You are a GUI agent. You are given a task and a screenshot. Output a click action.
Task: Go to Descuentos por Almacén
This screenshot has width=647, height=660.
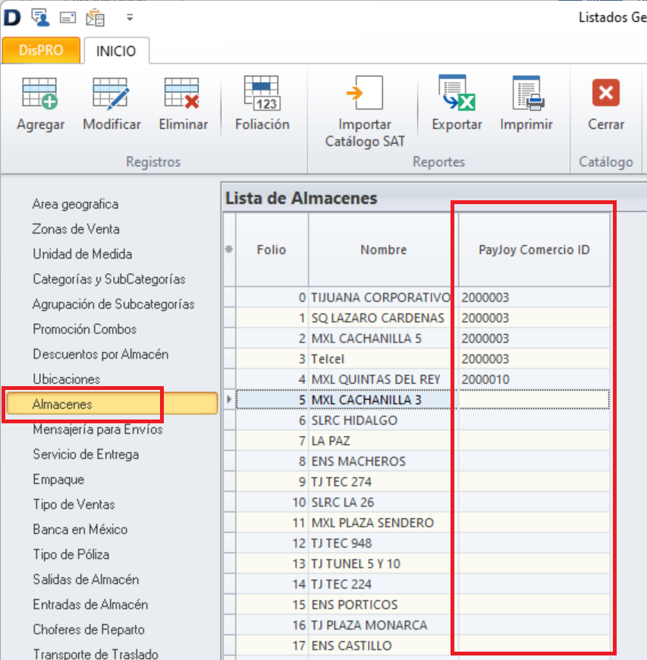(100, 354)
